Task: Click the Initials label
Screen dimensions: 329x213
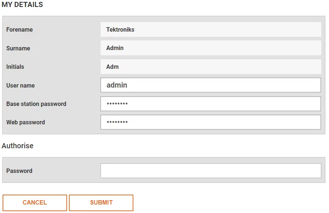Action: click(x=15, y=67)
